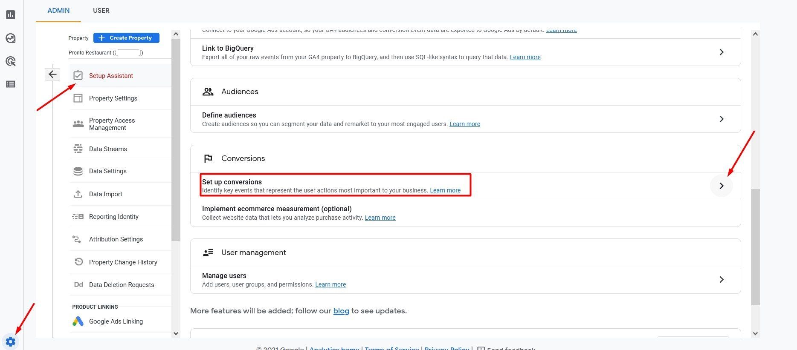This screenshot has width=797, height=350.
Task: Click the main page scroll down arrow
Action: tap(755, 333)
